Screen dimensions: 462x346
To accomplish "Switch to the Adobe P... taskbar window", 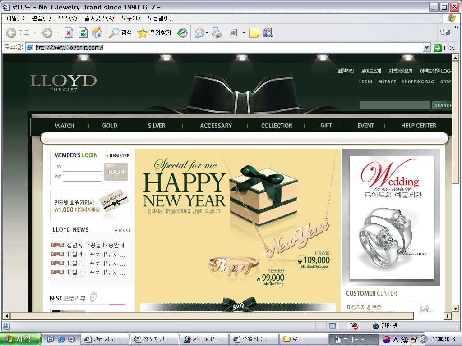I will tap(204, 339).
